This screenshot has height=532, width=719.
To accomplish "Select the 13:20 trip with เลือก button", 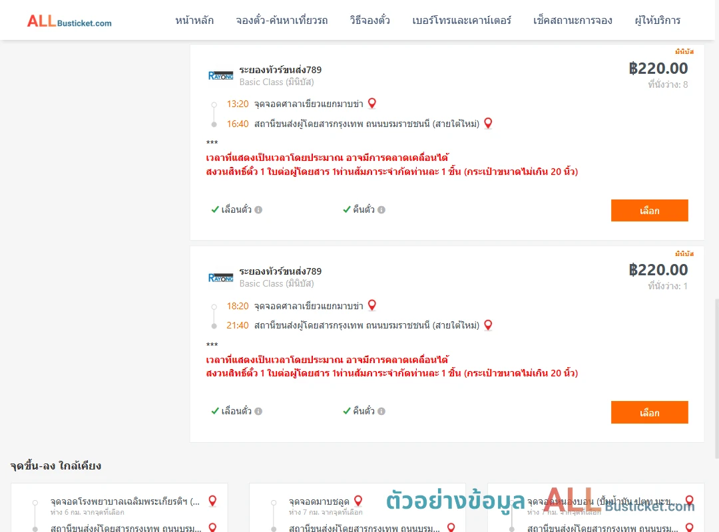I will [649, 210].
